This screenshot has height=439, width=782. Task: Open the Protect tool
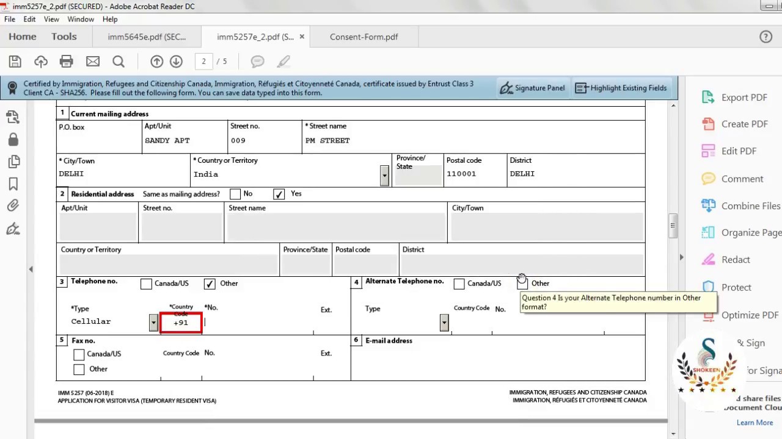click(x=726, y=287)
